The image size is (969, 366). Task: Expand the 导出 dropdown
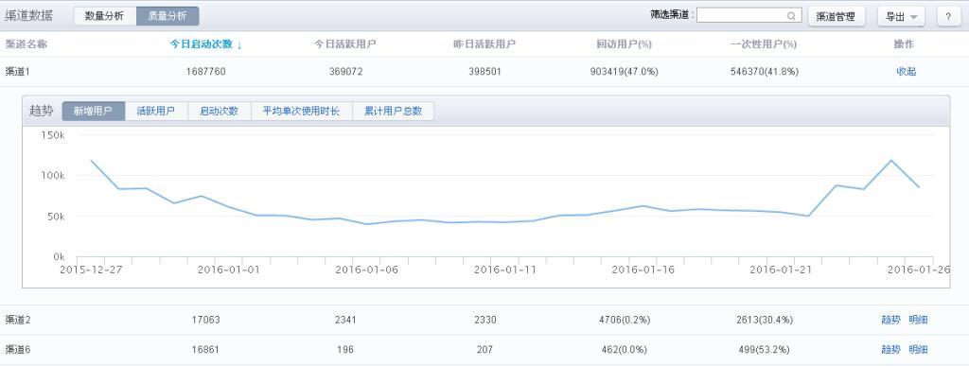[901, 17]
